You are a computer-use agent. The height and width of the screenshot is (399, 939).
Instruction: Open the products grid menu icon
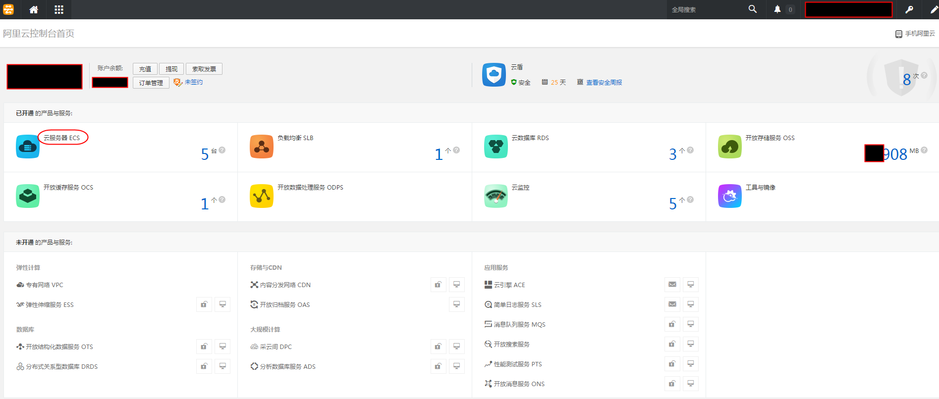59,9
